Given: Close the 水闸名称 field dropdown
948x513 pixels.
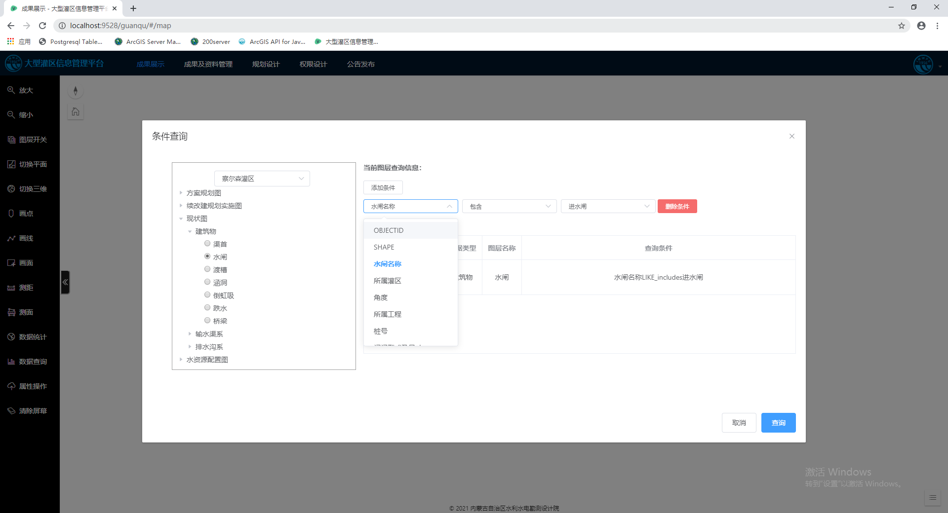Looking at the screenshot, I should tap(411, 206).
